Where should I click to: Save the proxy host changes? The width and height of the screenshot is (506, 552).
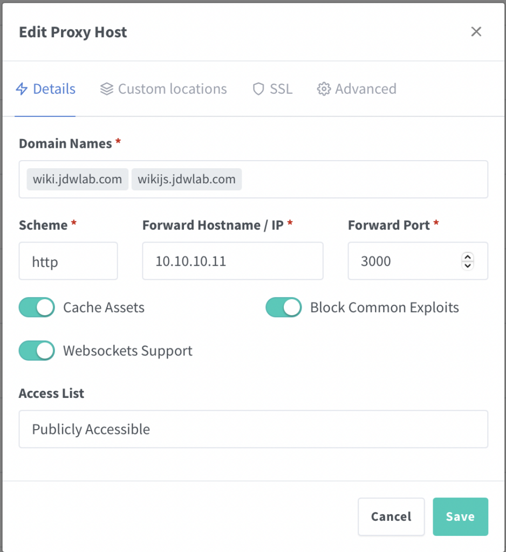point(460,516)
